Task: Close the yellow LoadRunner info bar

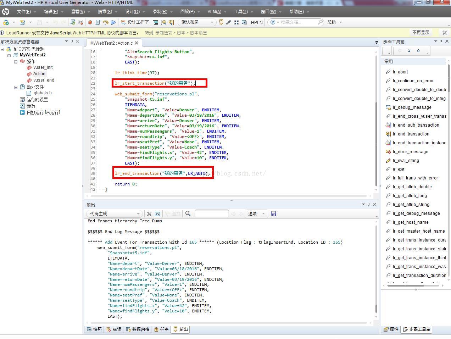Action: tap(445, 32)
